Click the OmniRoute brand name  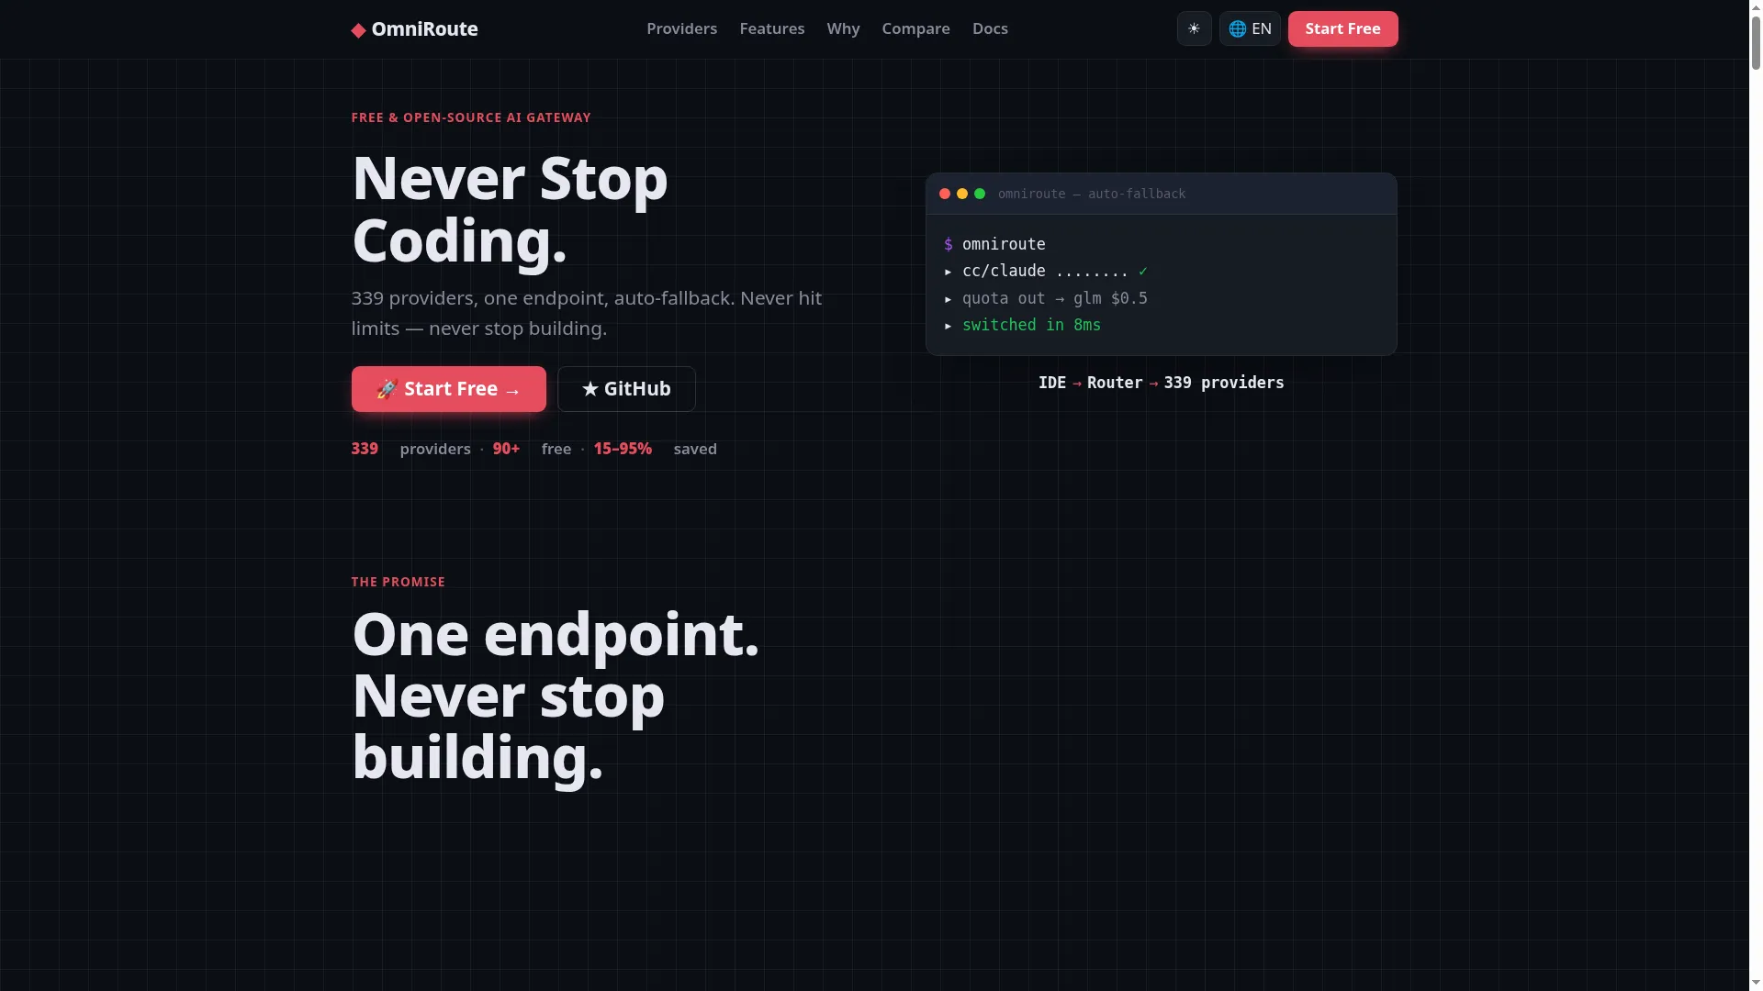(x=424, y=29)
